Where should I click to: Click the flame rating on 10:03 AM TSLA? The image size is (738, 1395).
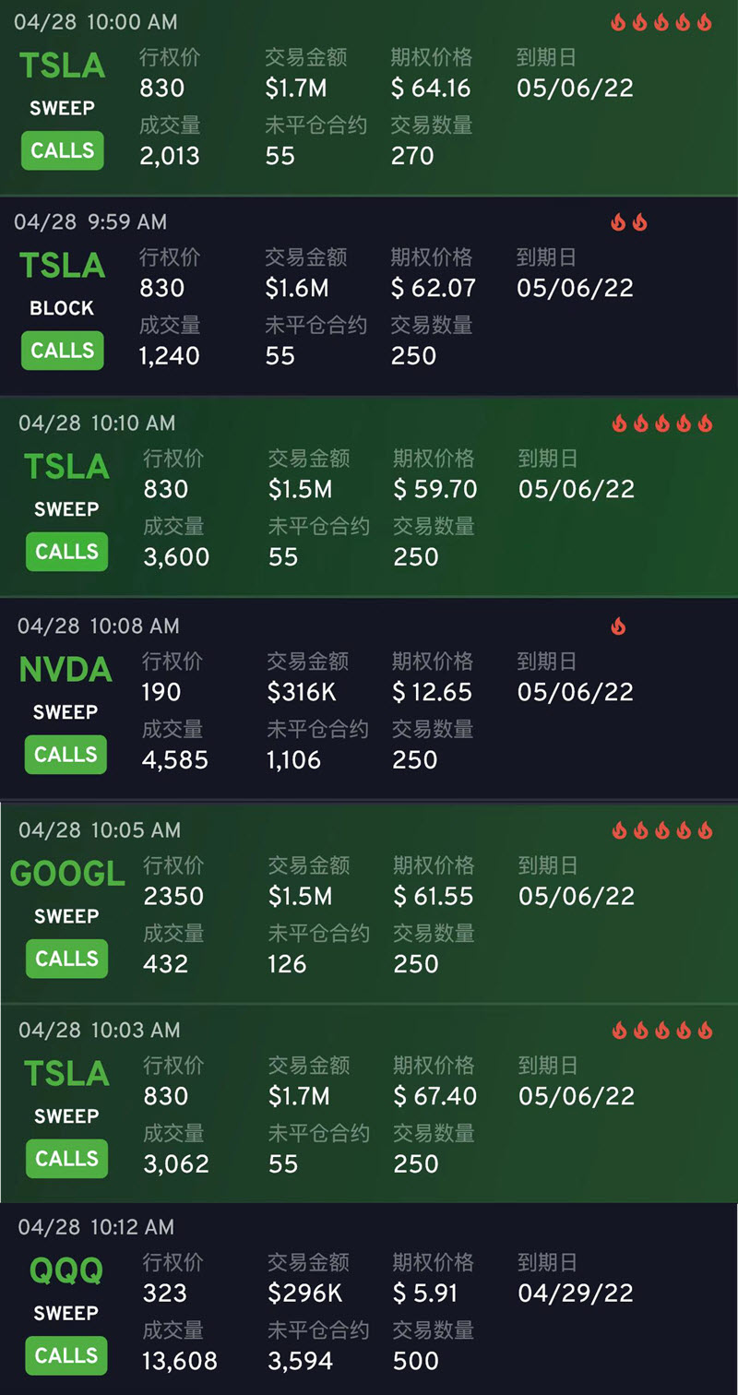[662, 1030]
